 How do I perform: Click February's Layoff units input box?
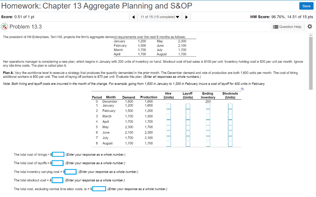tap(188, 111)
